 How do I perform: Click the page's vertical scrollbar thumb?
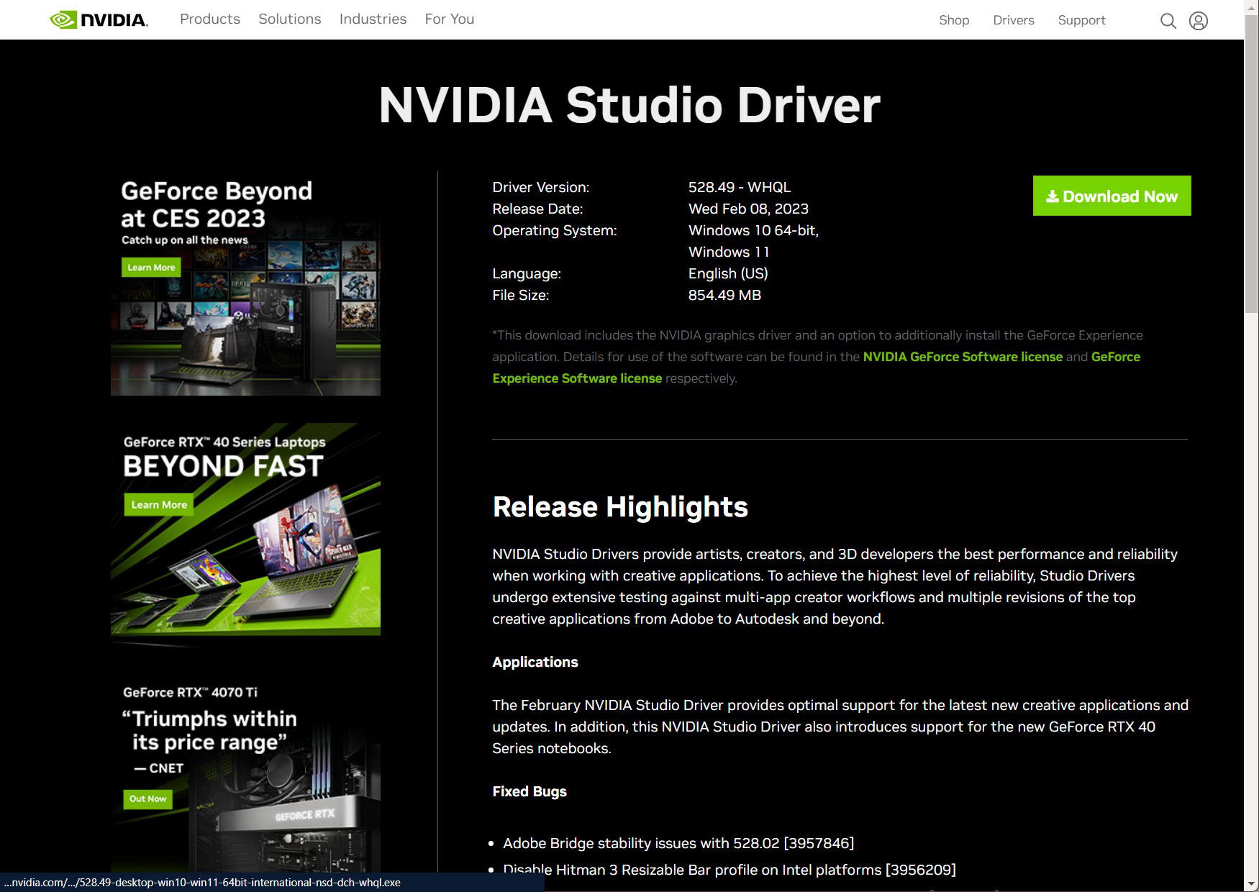1251,165
